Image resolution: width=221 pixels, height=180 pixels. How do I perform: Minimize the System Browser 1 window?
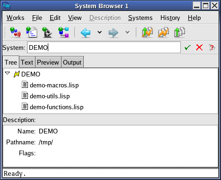[x=196, y=6]
